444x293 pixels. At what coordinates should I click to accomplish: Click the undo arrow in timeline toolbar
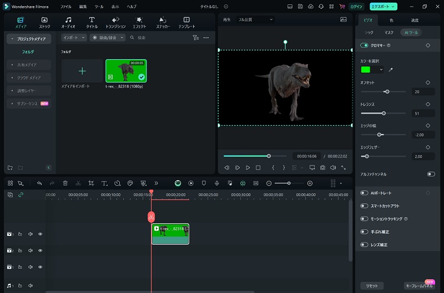click(39, 183)
